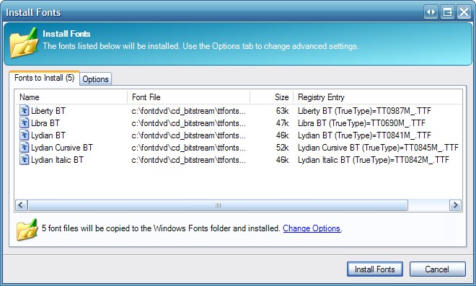Click the registry entry TT0845M_.TTF
476x286 pixels.
[x=378, y=148]
